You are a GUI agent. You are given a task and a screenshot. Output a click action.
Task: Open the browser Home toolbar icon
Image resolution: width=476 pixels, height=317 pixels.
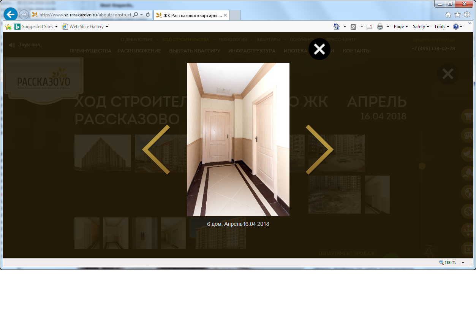click(x=336, y=27)
